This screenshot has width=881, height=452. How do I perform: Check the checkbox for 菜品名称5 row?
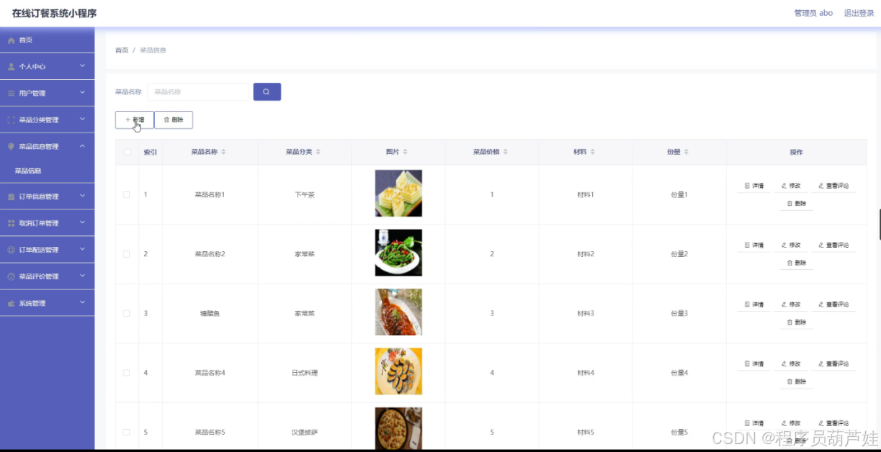click(127, 433)
